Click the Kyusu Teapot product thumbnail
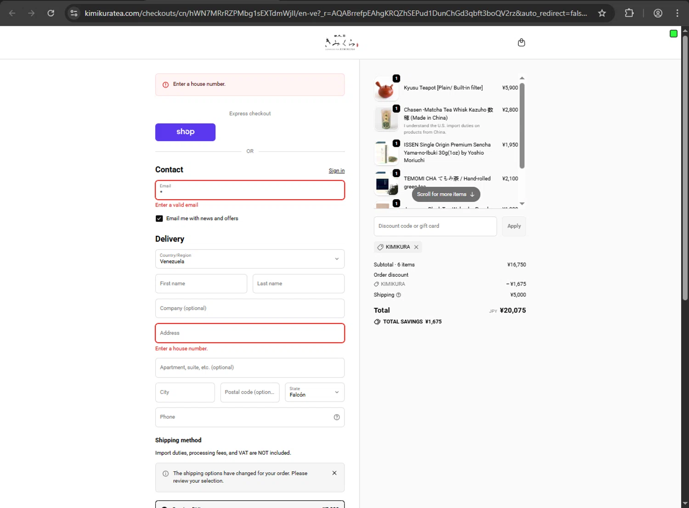This screenshot has height=508, width=689. (x=386, y=89)
